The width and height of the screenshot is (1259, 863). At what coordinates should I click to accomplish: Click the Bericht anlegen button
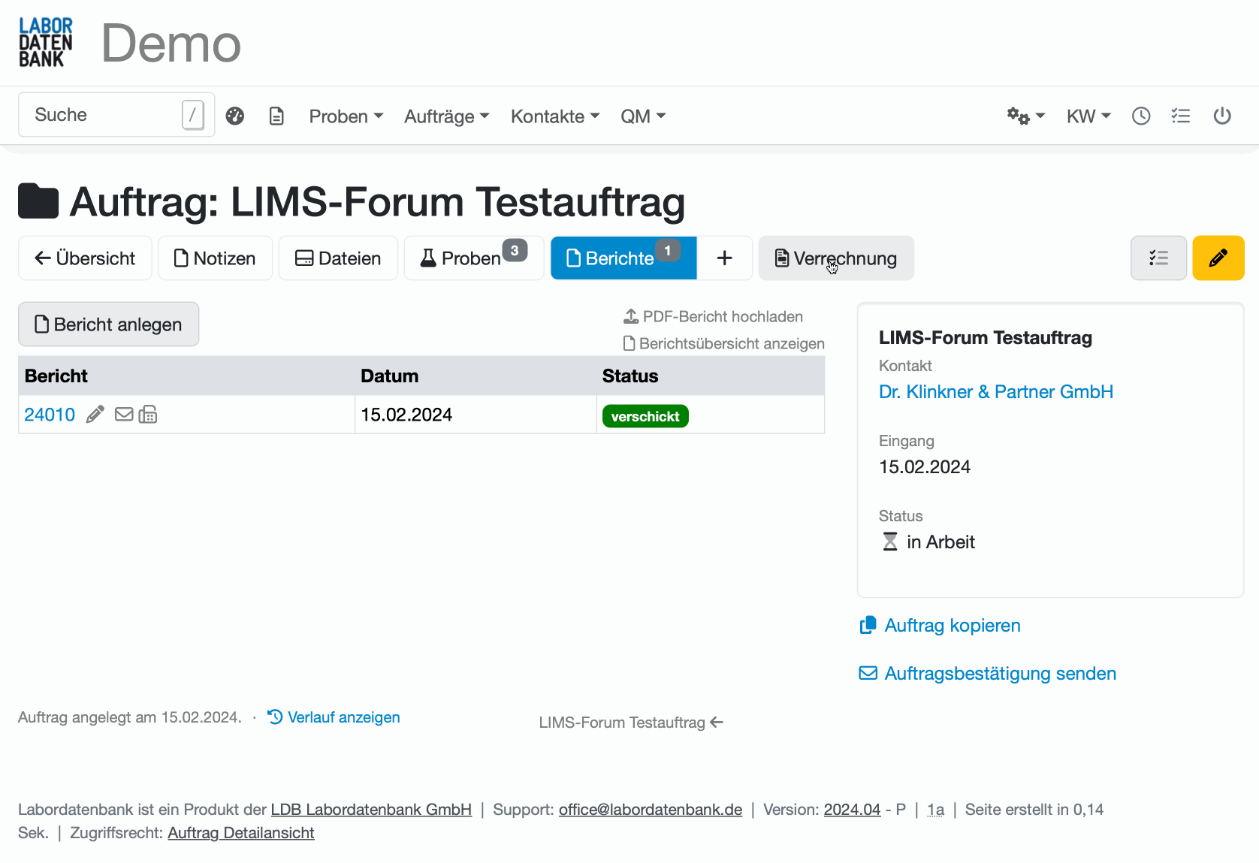(x=108, y=324)
